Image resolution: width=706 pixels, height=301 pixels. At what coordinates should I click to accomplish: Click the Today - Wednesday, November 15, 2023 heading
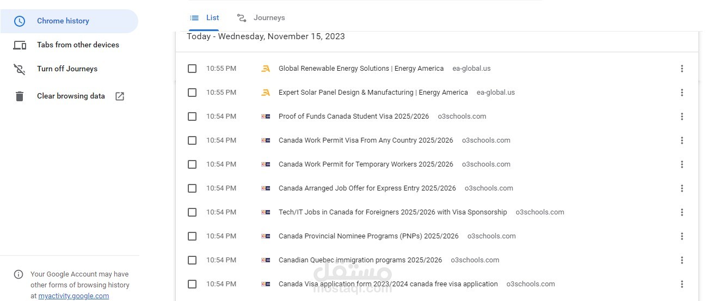pyautogui.click(x=266, y=36)
